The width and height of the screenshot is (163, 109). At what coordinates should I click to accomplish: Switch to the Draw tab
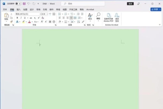25,10
